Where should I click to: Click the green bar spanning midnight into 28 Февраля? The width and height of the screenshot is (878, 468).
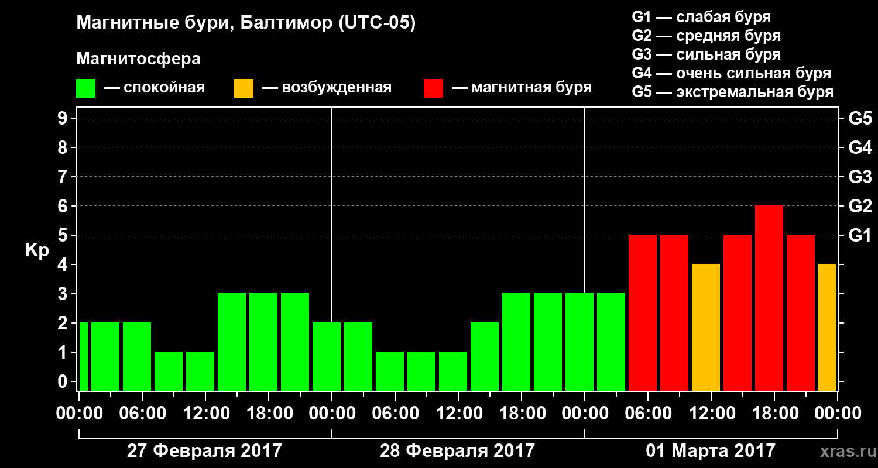[x=327, y=357]
